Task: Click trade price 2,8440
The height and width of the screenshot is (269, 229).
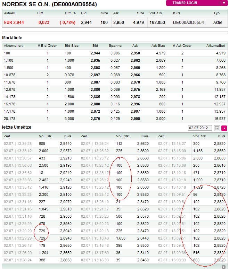Action: [x=143, y=238]
